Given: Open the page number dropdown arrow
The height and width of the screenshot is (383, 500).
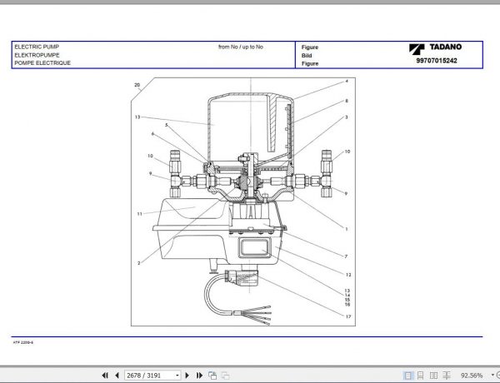Looking at the screenshot, I should [177, 376].
